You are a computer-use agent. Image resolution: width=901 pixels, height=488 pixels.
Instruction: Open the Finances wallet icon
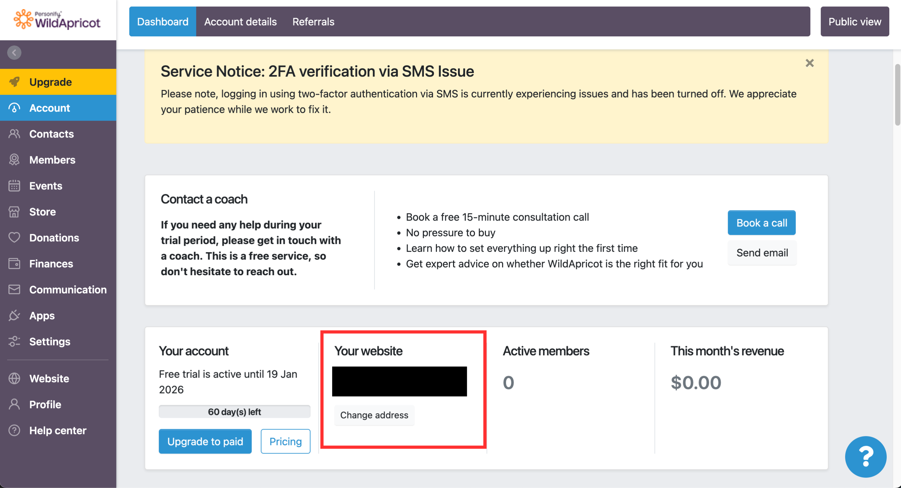click(14, 263)
